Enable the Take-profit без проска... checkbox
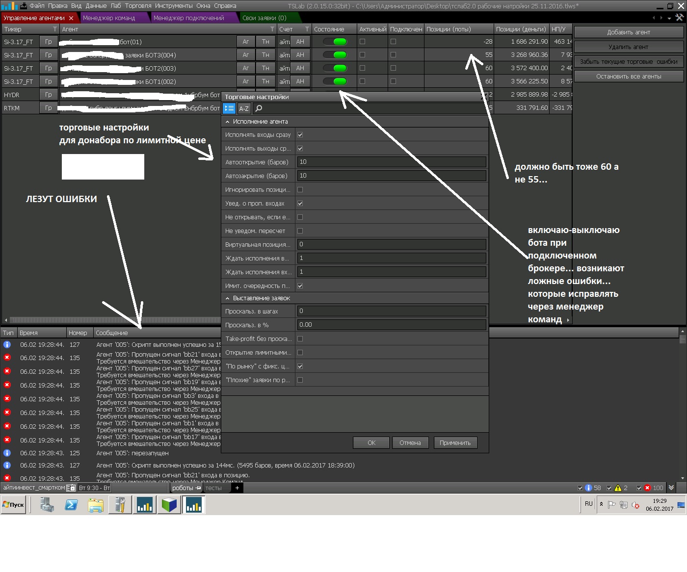 coord(300,338)
